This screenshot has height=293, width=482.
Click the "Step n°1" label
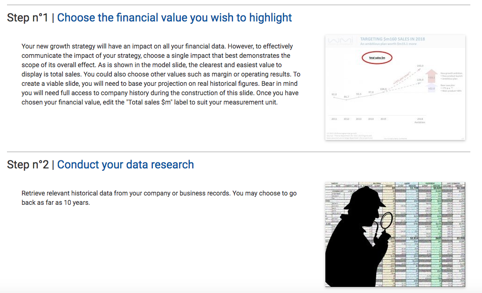[28, 18]
